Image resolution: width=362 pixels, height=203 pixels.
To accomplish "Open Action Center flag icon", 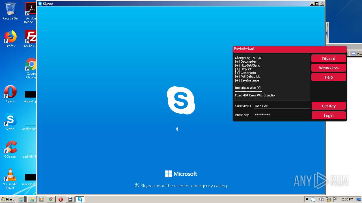I will tap(335, 199).
